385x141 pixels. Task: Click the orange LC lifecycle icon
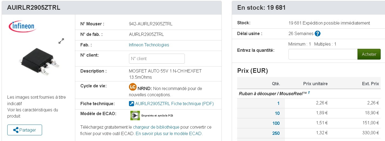pyautogui.click(x=132, y=87)
